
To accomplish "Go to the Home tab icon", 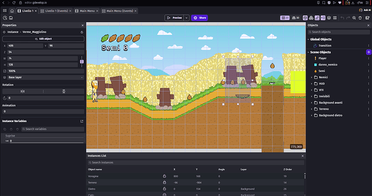I will coord(12,11).
